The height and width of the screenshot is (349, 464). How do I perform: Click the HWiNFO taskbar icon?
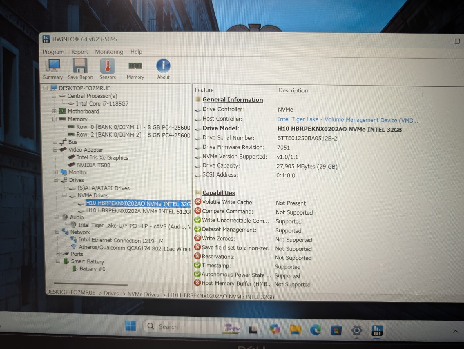377,330
